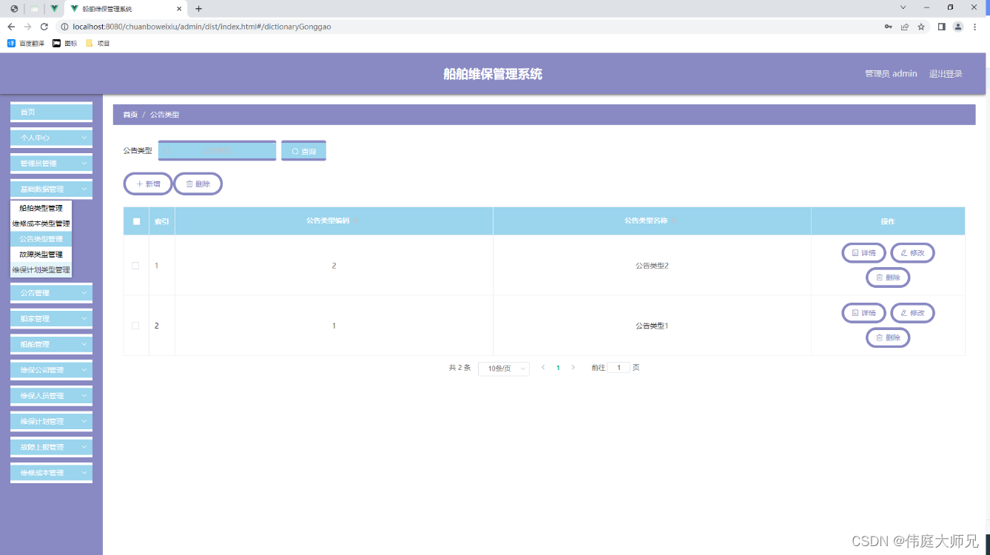Click the 公告类型2 name cell
This screenshot has height=555, width=990.
tap(652, 266)
